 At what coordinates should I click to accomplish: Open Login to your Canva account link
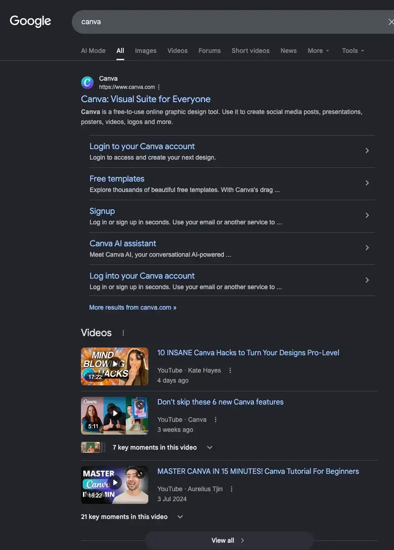click(142, 146)
